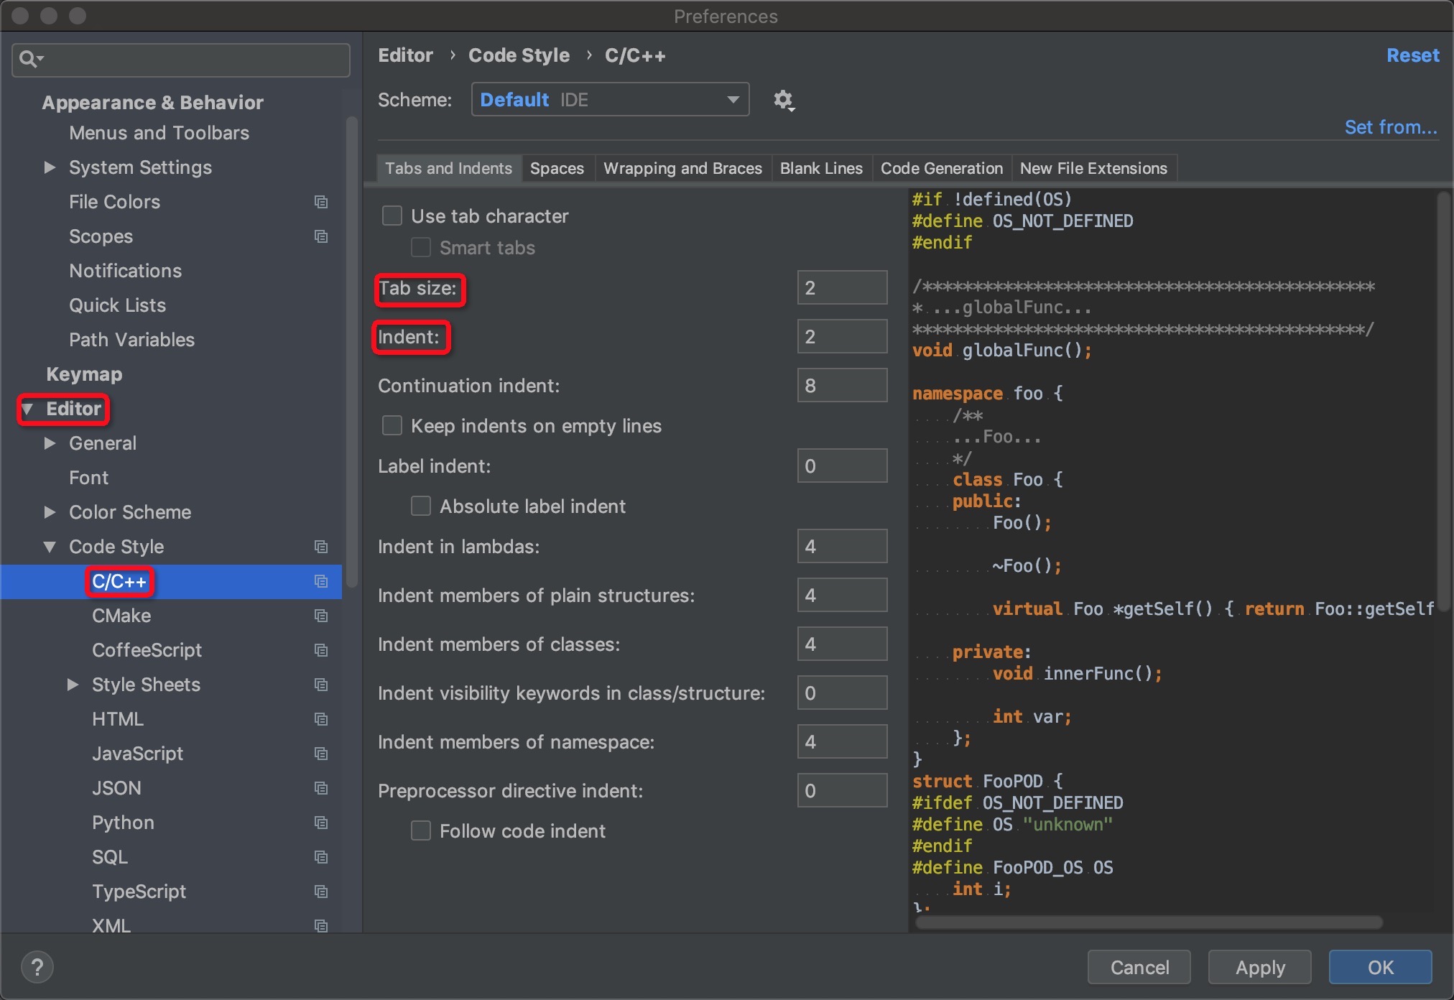Screen dimensions: 1454x1000
Task: Click the code preview horizontal scrollbar
Action: pos(1148,922)
